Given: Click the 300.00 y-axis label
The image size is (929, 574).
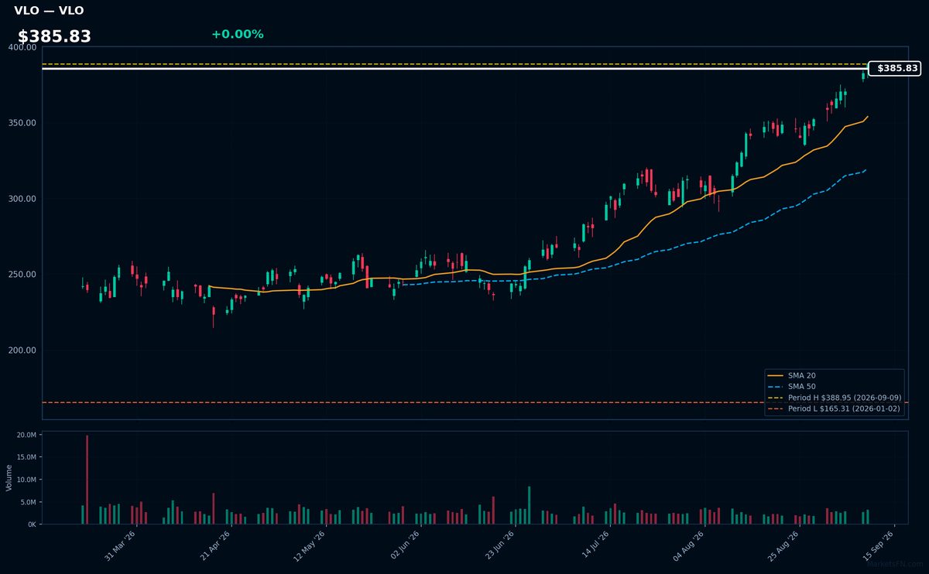Looking at the screenshot, I should 22,199.
